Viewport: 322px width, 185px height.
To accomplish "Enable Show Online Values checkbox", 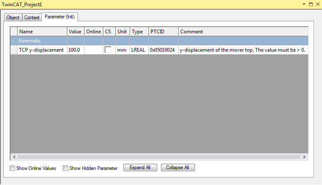I will [x=12, y=168].
